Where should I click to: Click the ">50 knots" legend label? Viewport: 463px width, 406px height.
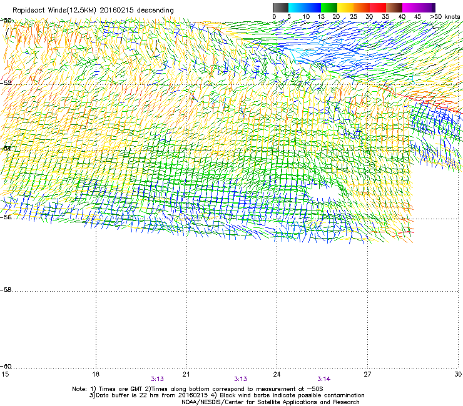445,17
